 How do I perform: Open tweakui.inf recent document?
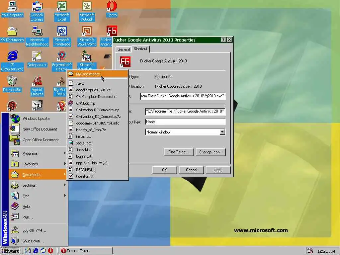pos(98,176)
